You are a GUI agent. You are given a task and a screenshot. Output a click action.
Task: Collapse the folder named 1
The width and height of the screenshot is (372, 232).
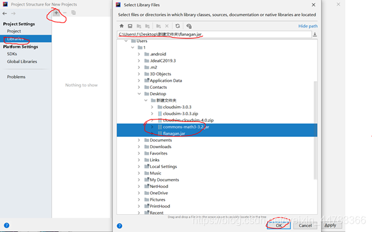[x=132, y=47]
